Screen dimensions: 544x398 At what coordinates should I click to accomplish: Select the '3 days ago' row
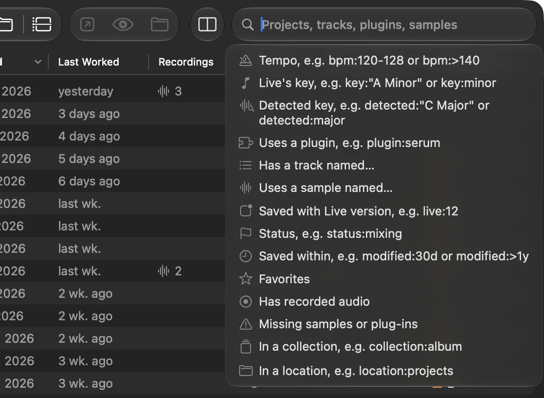113,114
